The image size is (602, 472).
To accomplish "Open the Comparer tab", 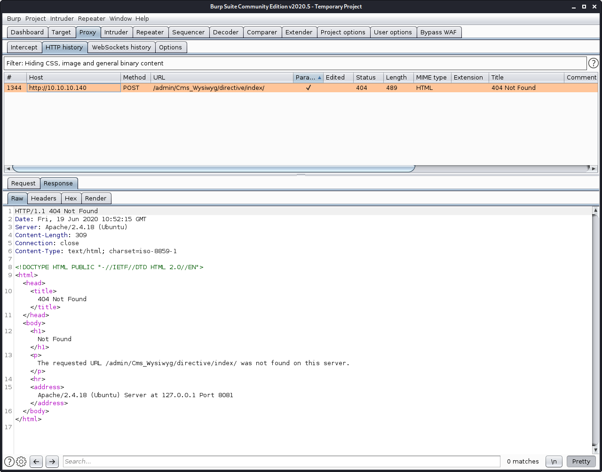I will (x=262, y=32).
